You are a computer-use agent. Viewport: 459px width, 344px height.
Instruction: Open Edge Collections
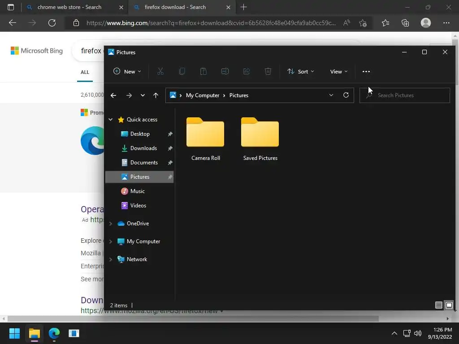[405, 23]
